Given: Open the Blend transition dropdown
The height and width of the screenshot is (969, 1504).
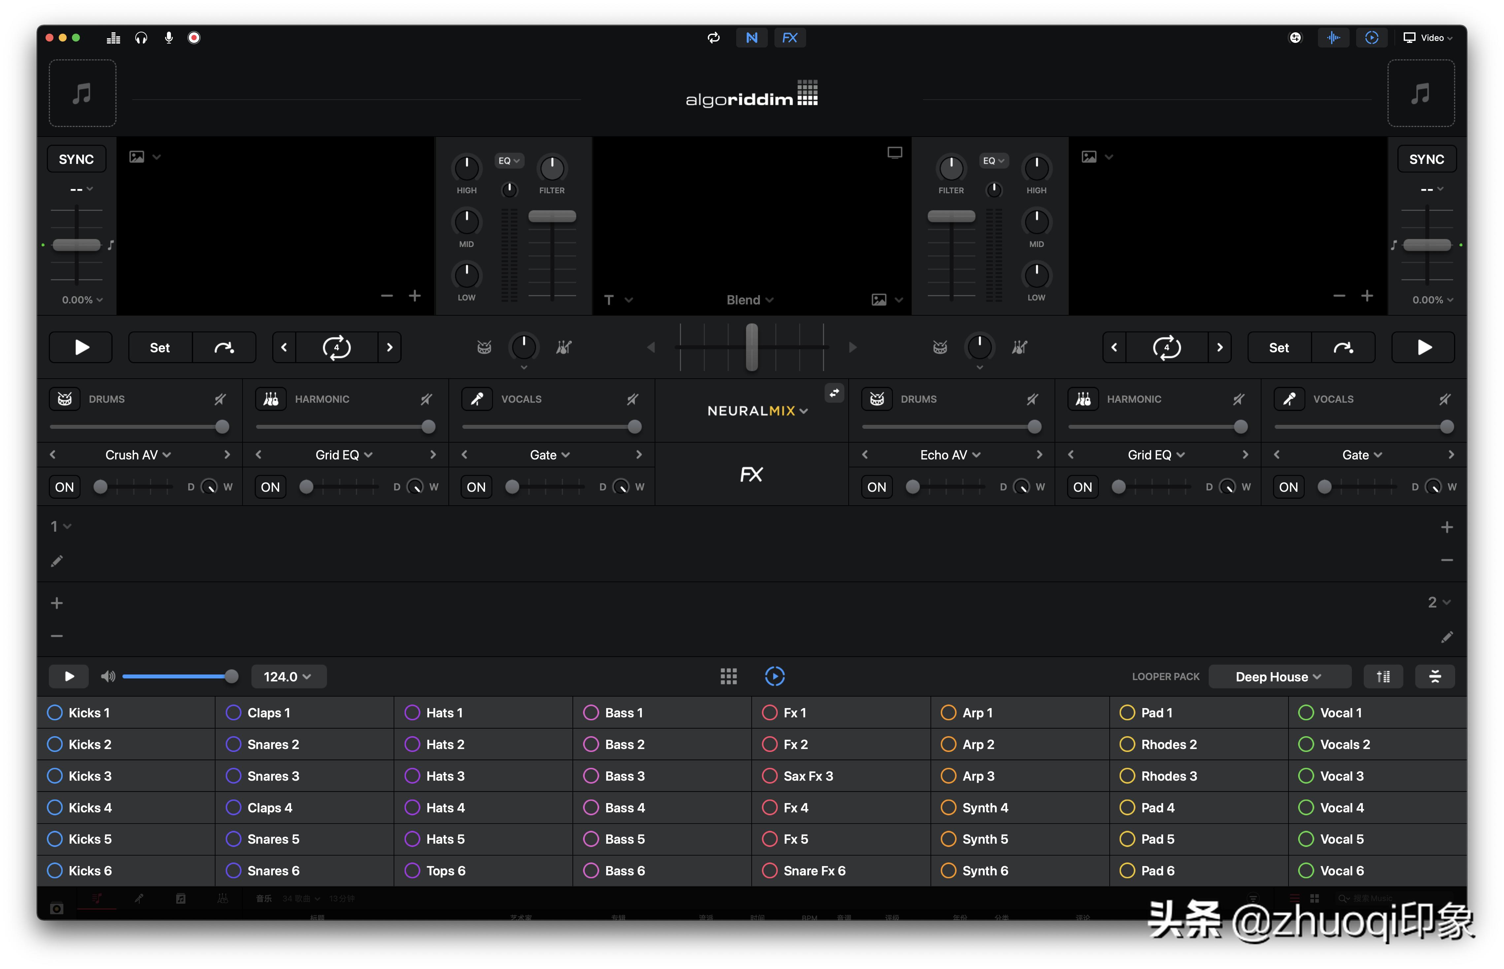Looking at the screenshot, I should pyautogui.click(x=750, y=300).
